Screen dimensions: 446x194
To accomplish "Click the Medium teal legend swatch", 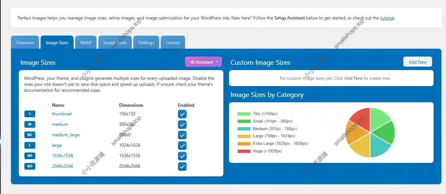I will [244, 129].
